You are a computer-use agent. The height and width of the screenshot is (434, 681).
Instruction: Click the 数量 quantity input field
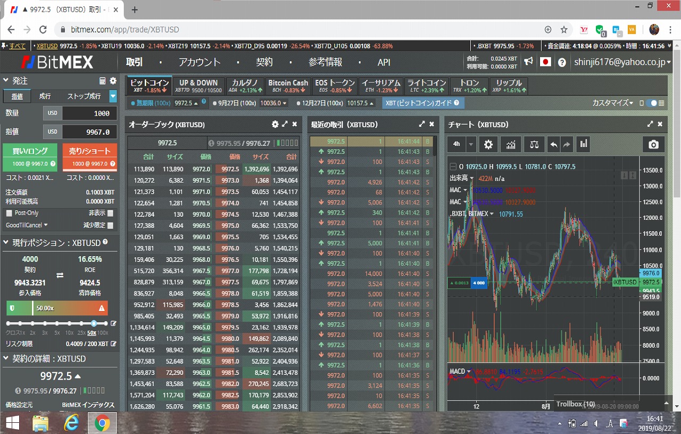[x=88, y=113]
